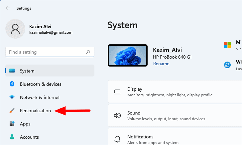
Task: Click the Find a setting search field
Action: pos(50,52)
